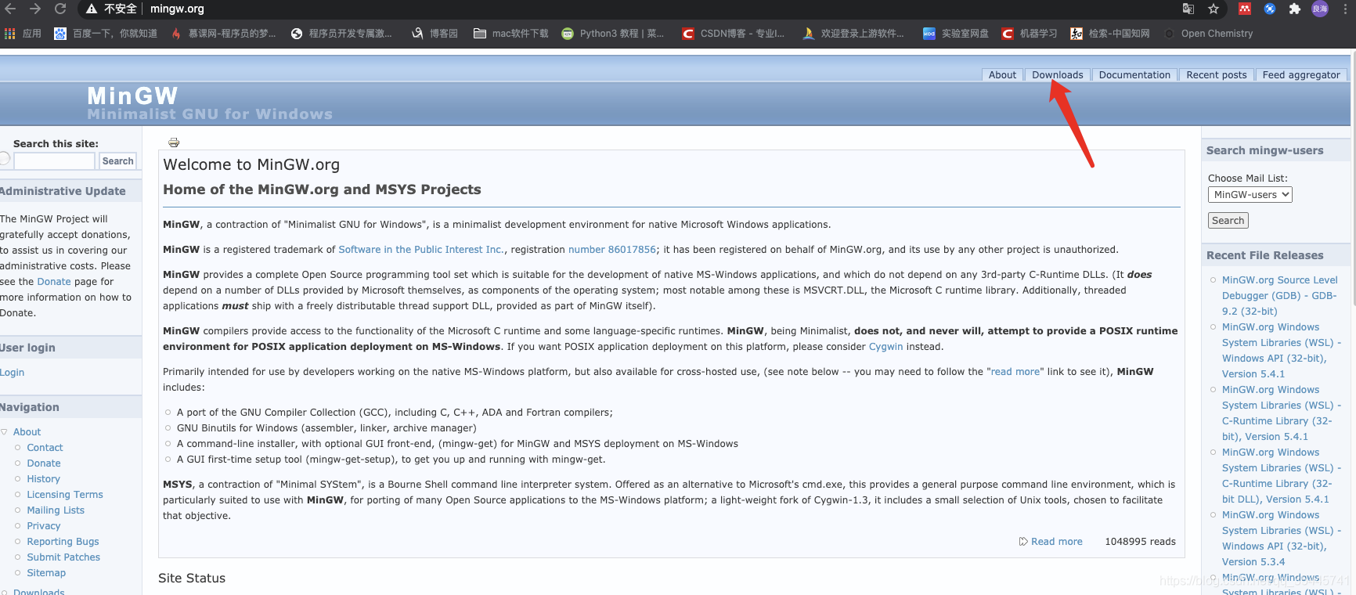Open the Donate link in Administrative Update
This screenshot has width=1356, height=595.
(54, 282)
